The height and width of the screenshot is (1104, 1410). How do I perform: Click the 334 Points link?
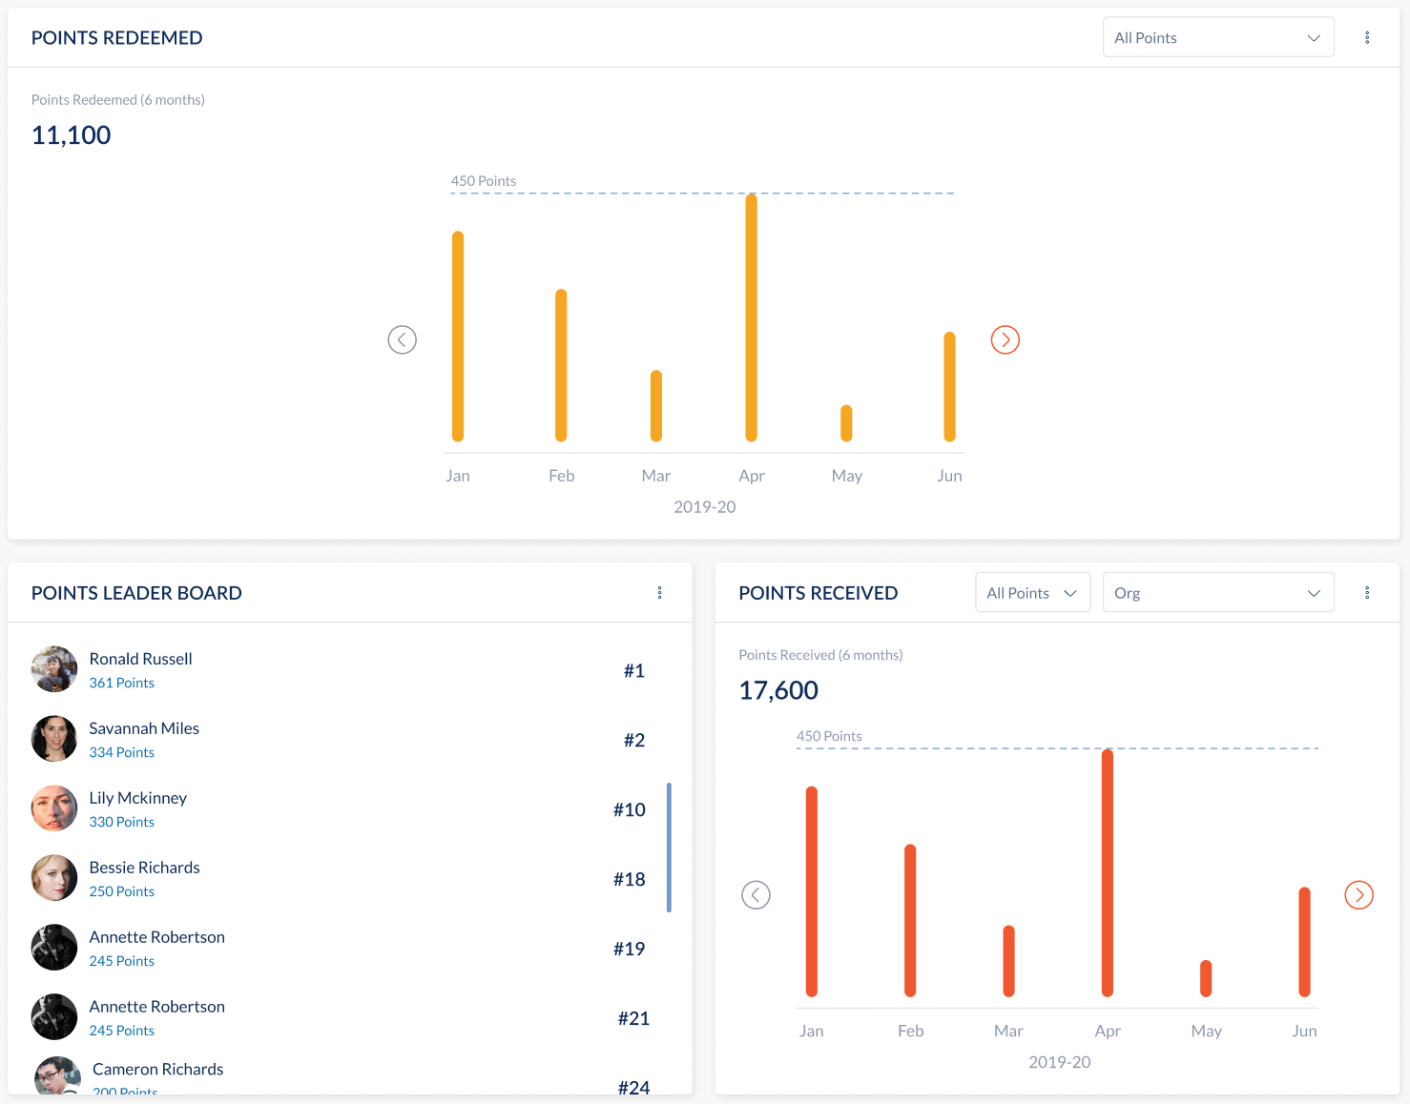pos(122,752)
